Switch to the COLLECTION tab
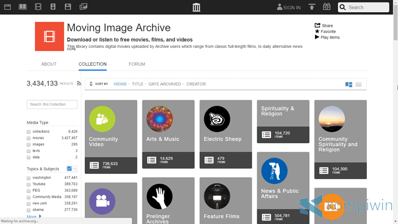Image resolution: width=398 pixels, height=224 pixels. coord(93,64)
